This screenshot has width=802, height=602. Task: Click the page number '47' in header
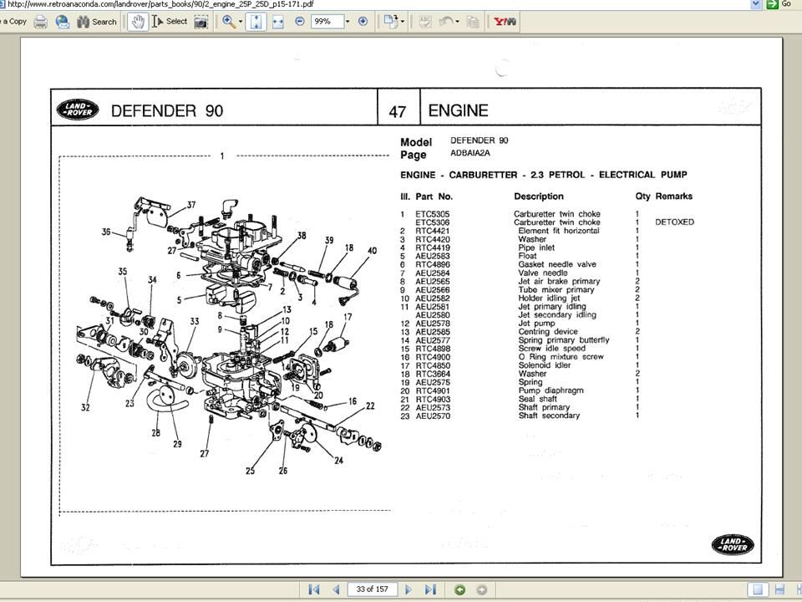point(398,111)
